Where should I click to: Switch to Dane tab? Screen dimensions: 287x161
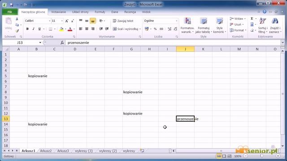click(x=115, y=12)
